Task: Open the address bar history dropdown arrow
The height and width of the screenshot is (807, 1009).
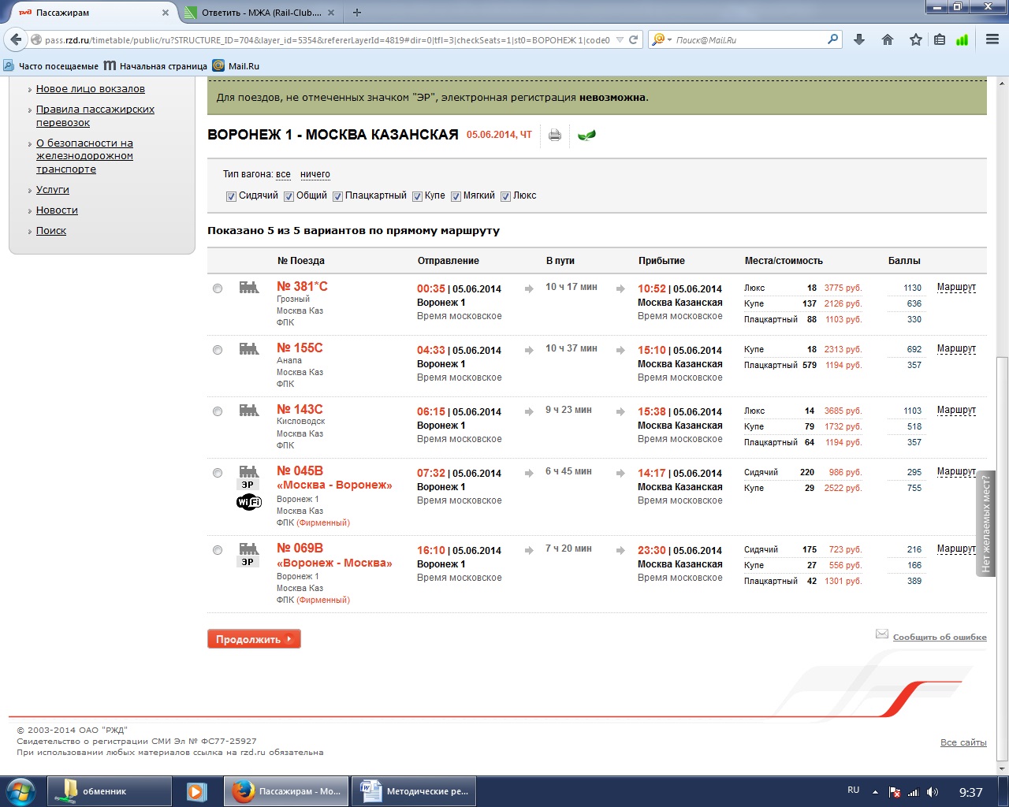Action: [620, 39]
